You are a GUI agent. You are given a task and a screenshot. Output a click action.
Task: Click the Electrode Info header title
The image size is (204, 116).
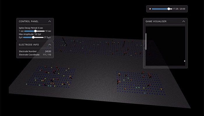[29, 45]
